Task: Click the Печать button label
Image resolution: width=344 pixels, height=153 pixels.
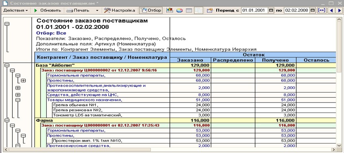Action: 82,10
